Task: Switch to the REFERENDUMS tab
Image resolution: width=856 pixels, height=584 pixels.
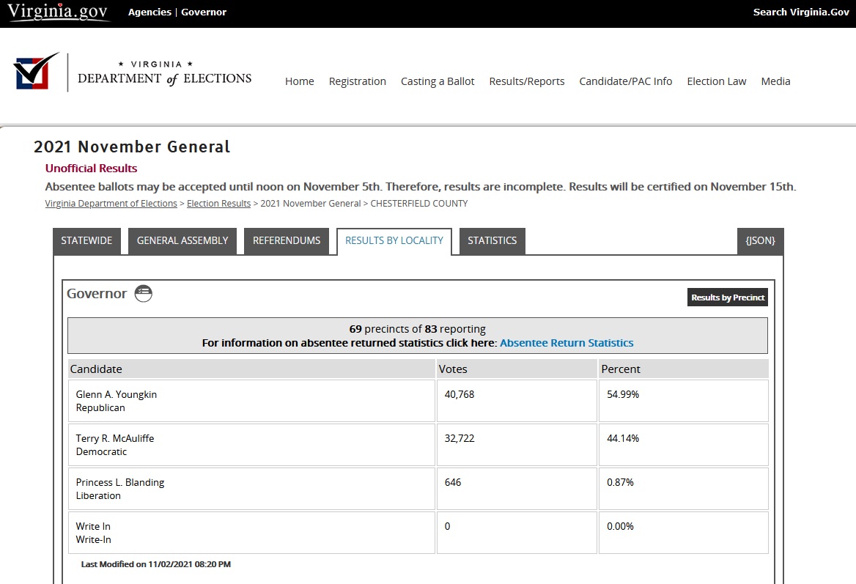Action: pos(287,240)
